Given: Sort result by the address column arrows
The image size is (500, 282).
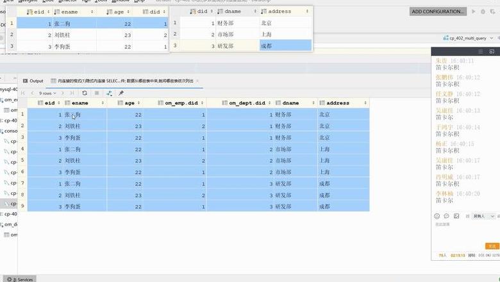Looking at the screenshot, I should point(365,103).
